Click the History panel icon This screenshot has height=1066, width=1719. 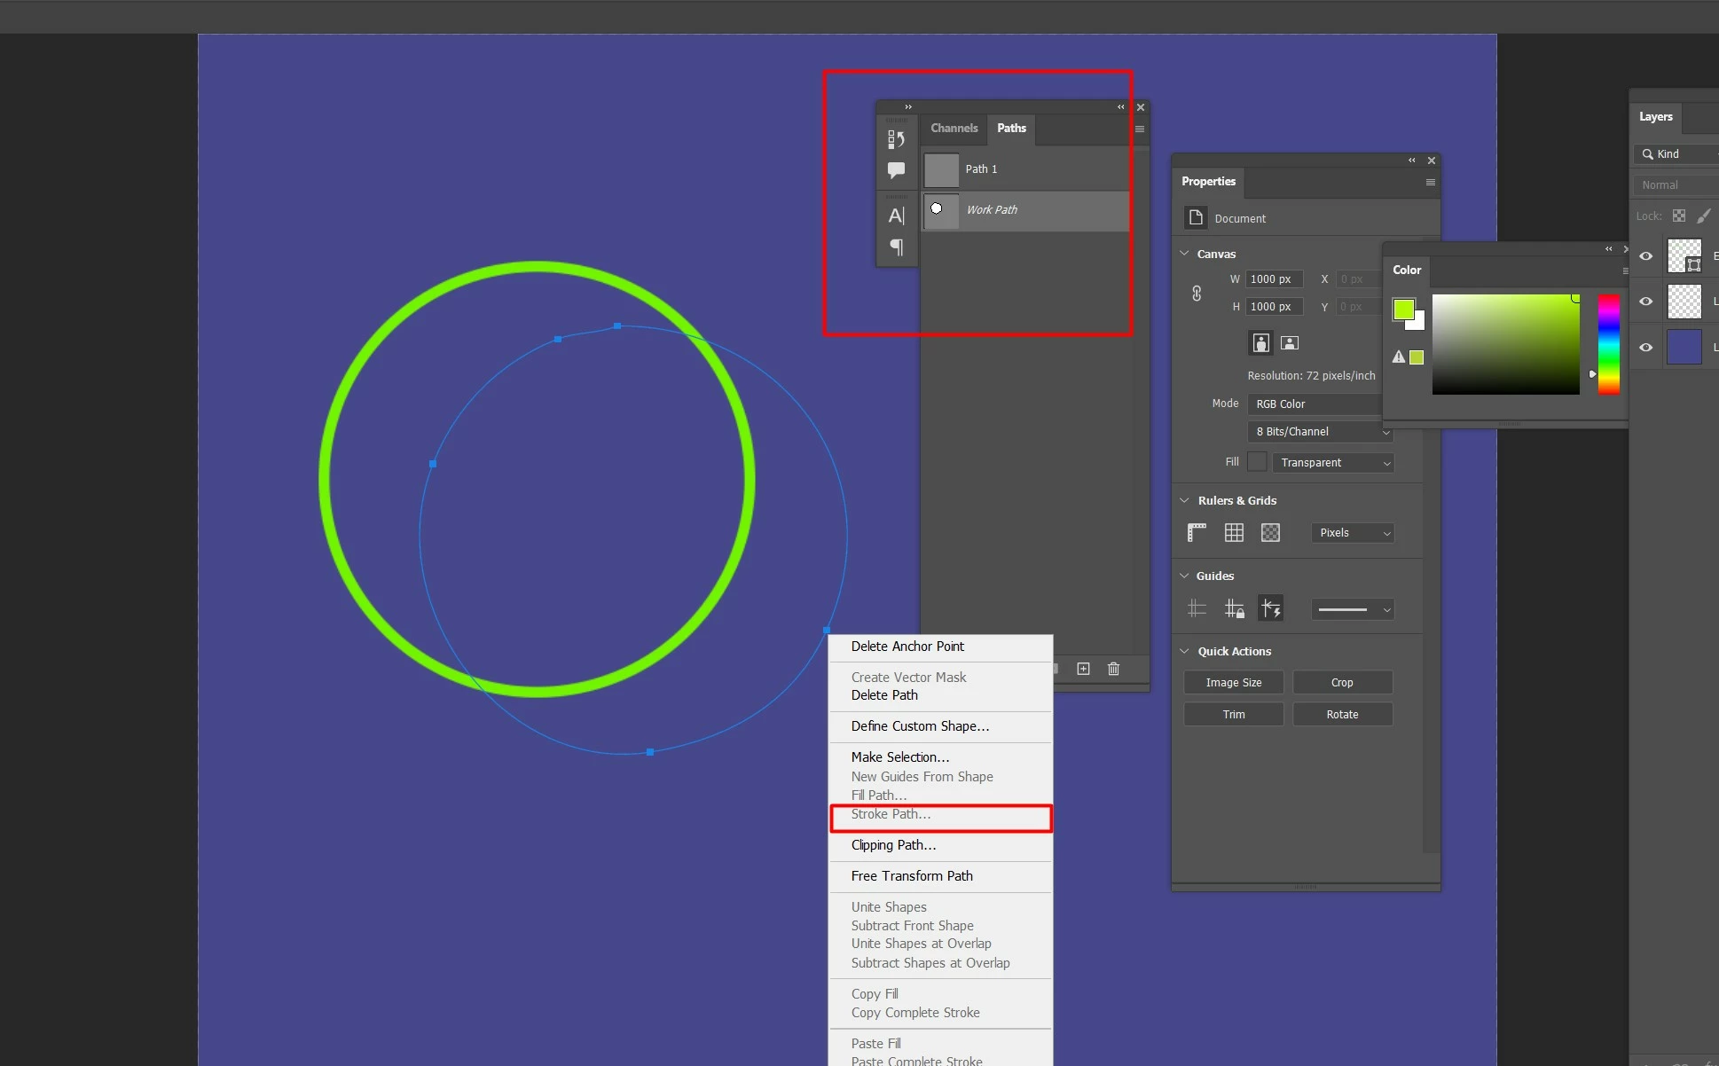tap(896, 139)
